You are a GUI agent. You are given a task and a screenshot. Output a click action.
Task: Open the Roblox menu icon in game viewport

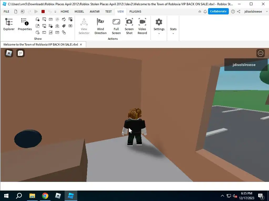point(9,53)
